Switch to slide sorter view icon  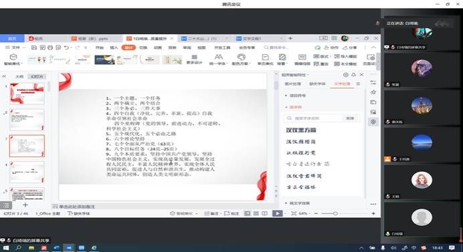coord(256,213)
